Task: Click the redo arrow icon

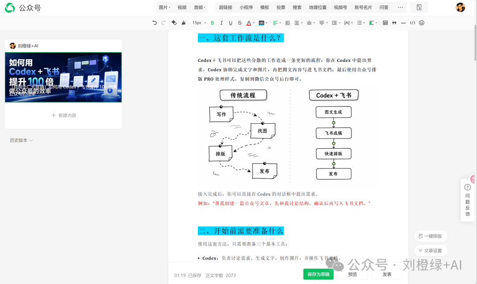Action: click(164, 23)
